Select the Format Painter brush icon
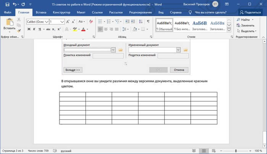The image size is (267, 154). coord(19,31)
